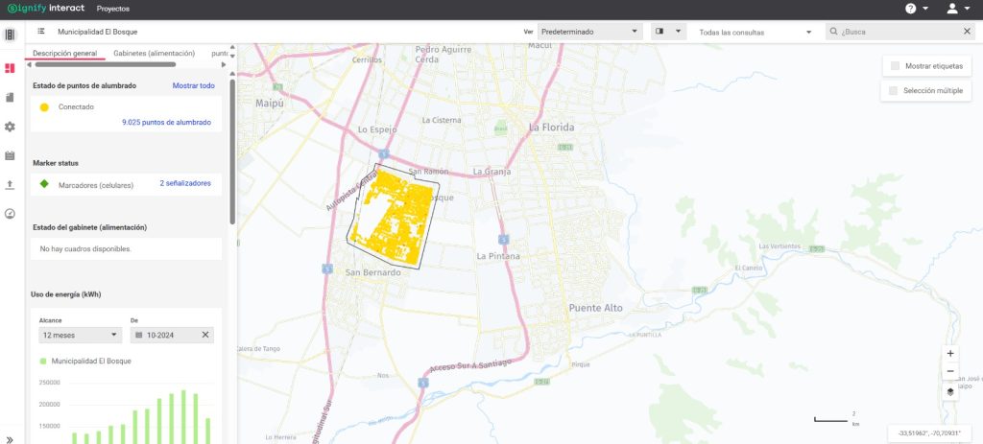983x444 pixels.
Task: Click the upload icon in left sidebar
Action: [x=10, y=184]
